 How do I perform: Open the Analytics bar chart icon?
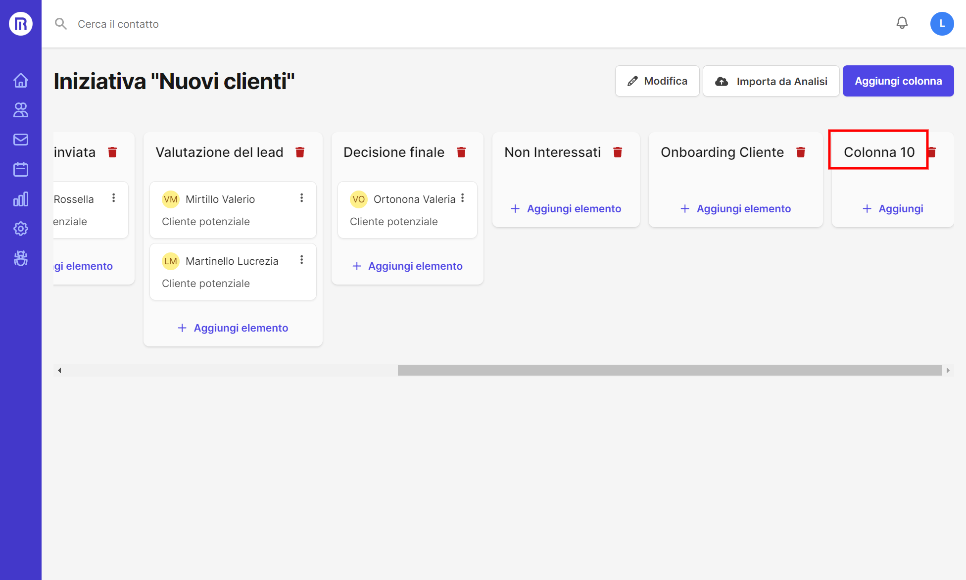click(20, 199)
